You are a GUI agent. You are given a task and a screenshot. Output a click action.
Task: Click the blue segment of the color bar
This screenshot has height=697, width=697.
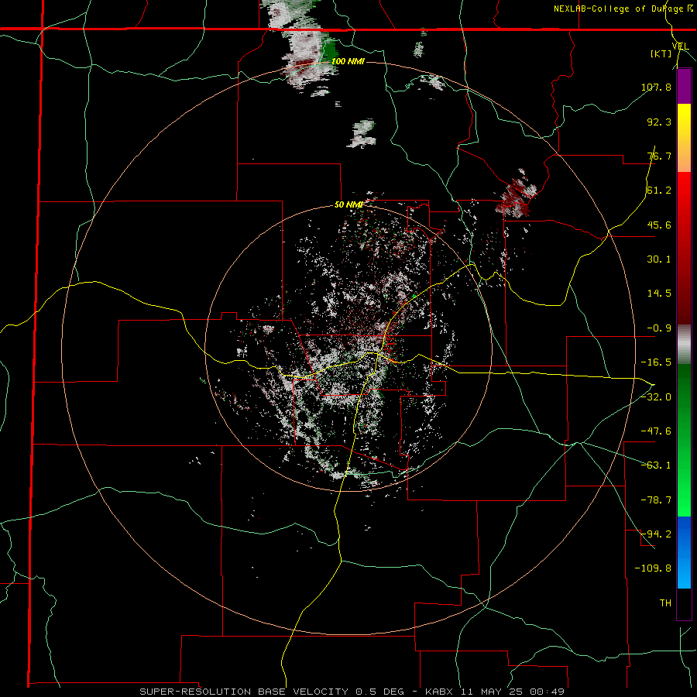pyautogui.click(x=684, y=552)
